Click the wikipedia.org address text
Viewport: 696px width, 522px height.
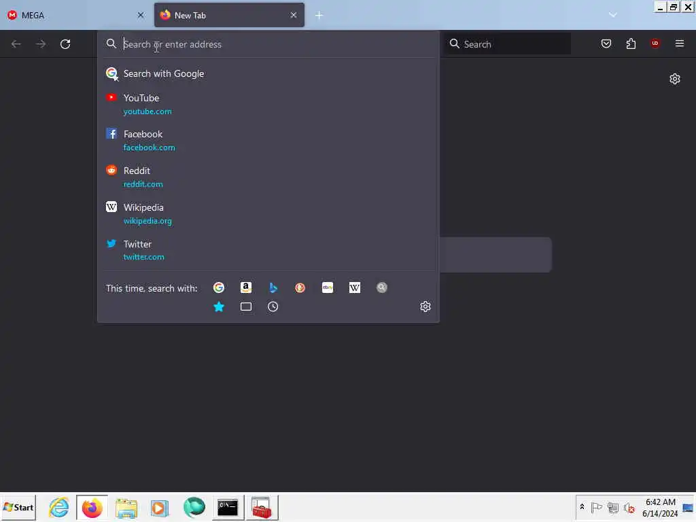click(147, 221)
